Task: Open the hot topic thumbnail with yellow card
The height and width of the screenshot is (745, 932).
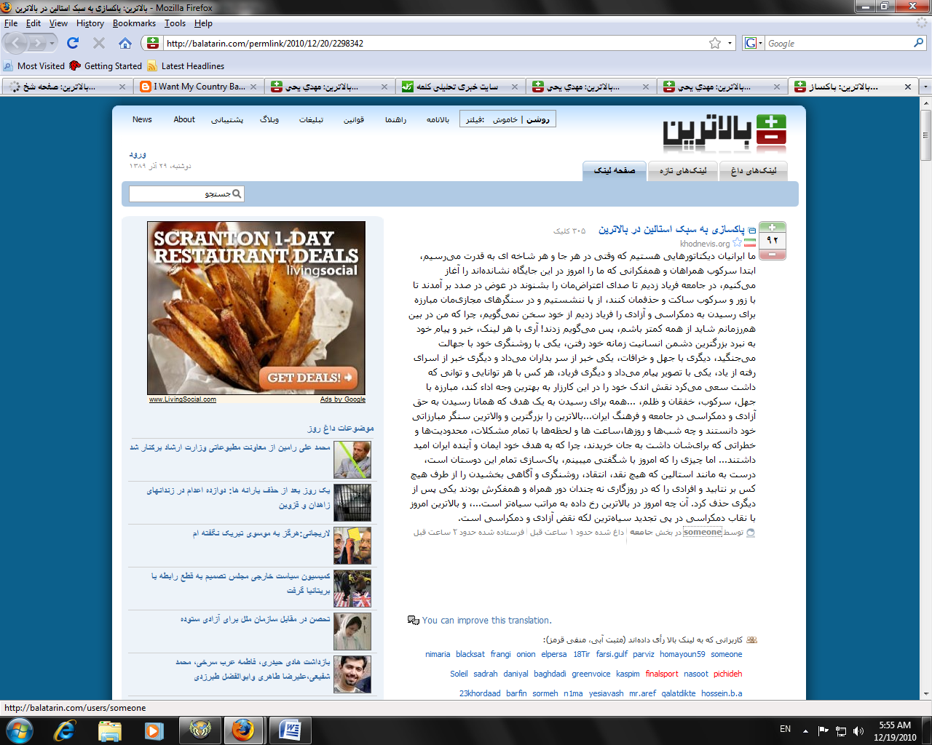Action: pos(352,546)
